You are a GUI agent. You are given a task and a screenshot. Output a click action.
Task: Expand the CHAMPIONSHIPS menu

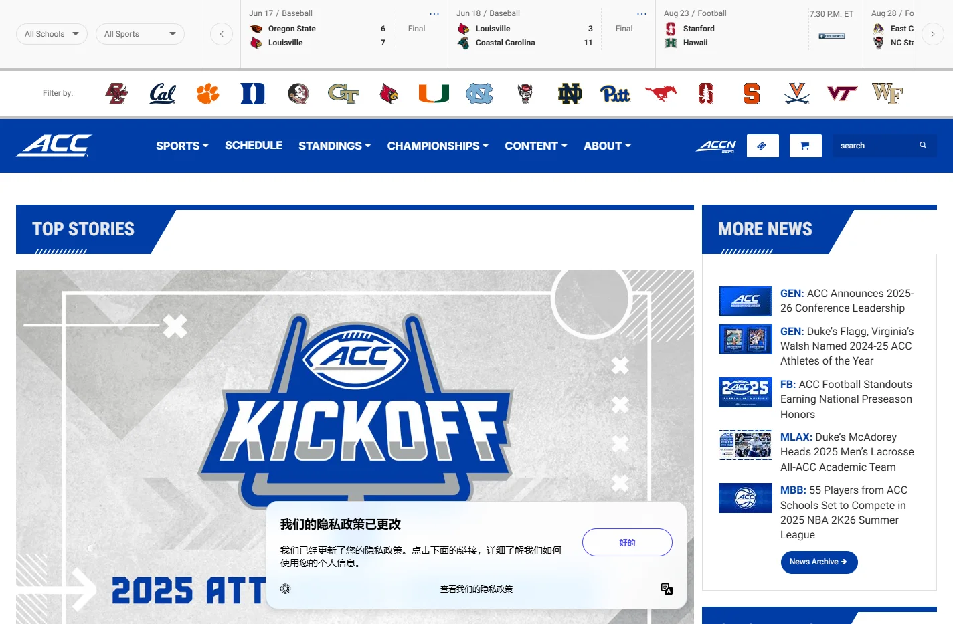click(438, 146)
